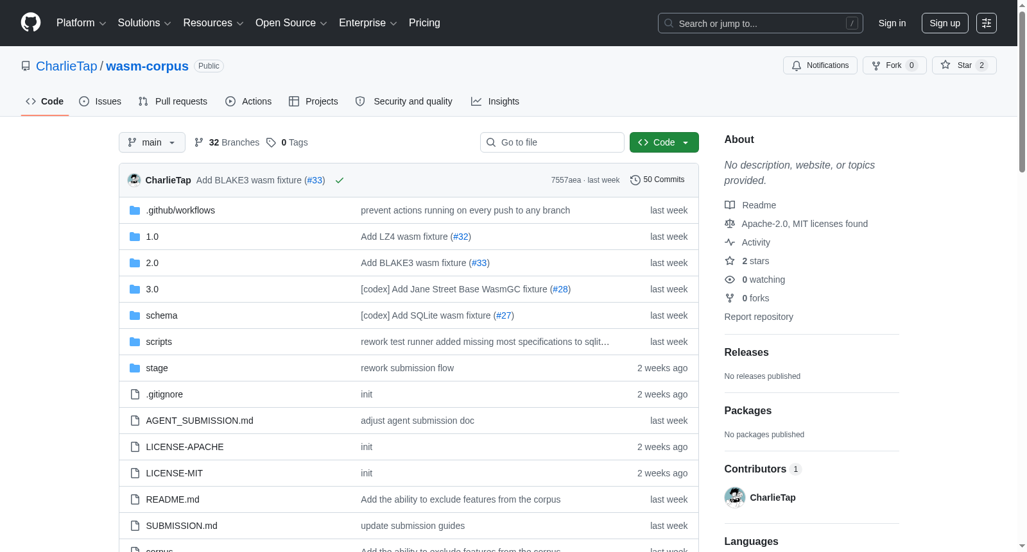Open the CharlieTap owner profile link
Screen dimensions: 1027x552
point(67,66)
